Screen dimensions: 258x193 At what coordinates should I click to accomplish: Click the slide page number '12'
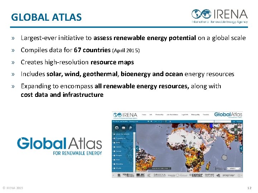(249, 188)
